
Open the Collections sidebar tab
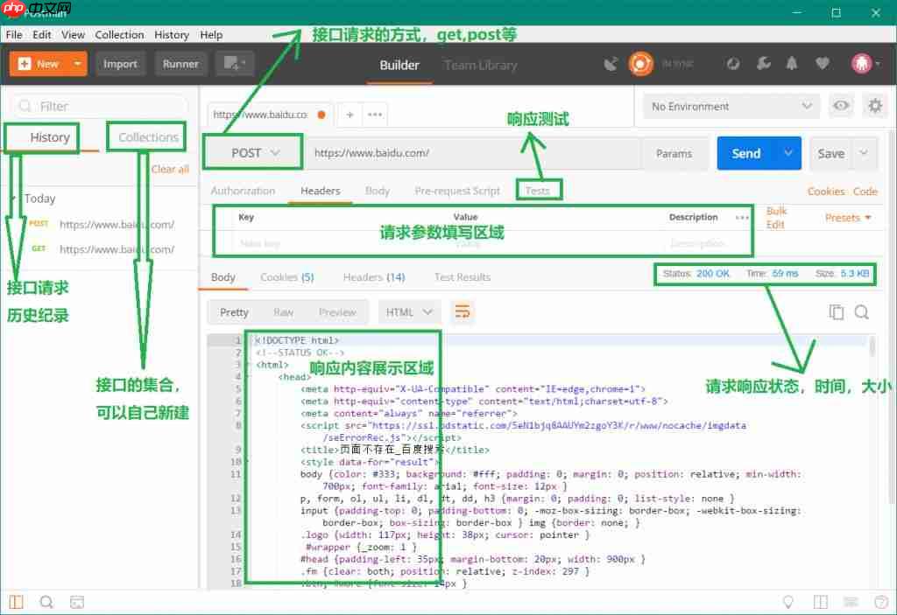pos(148,137)
